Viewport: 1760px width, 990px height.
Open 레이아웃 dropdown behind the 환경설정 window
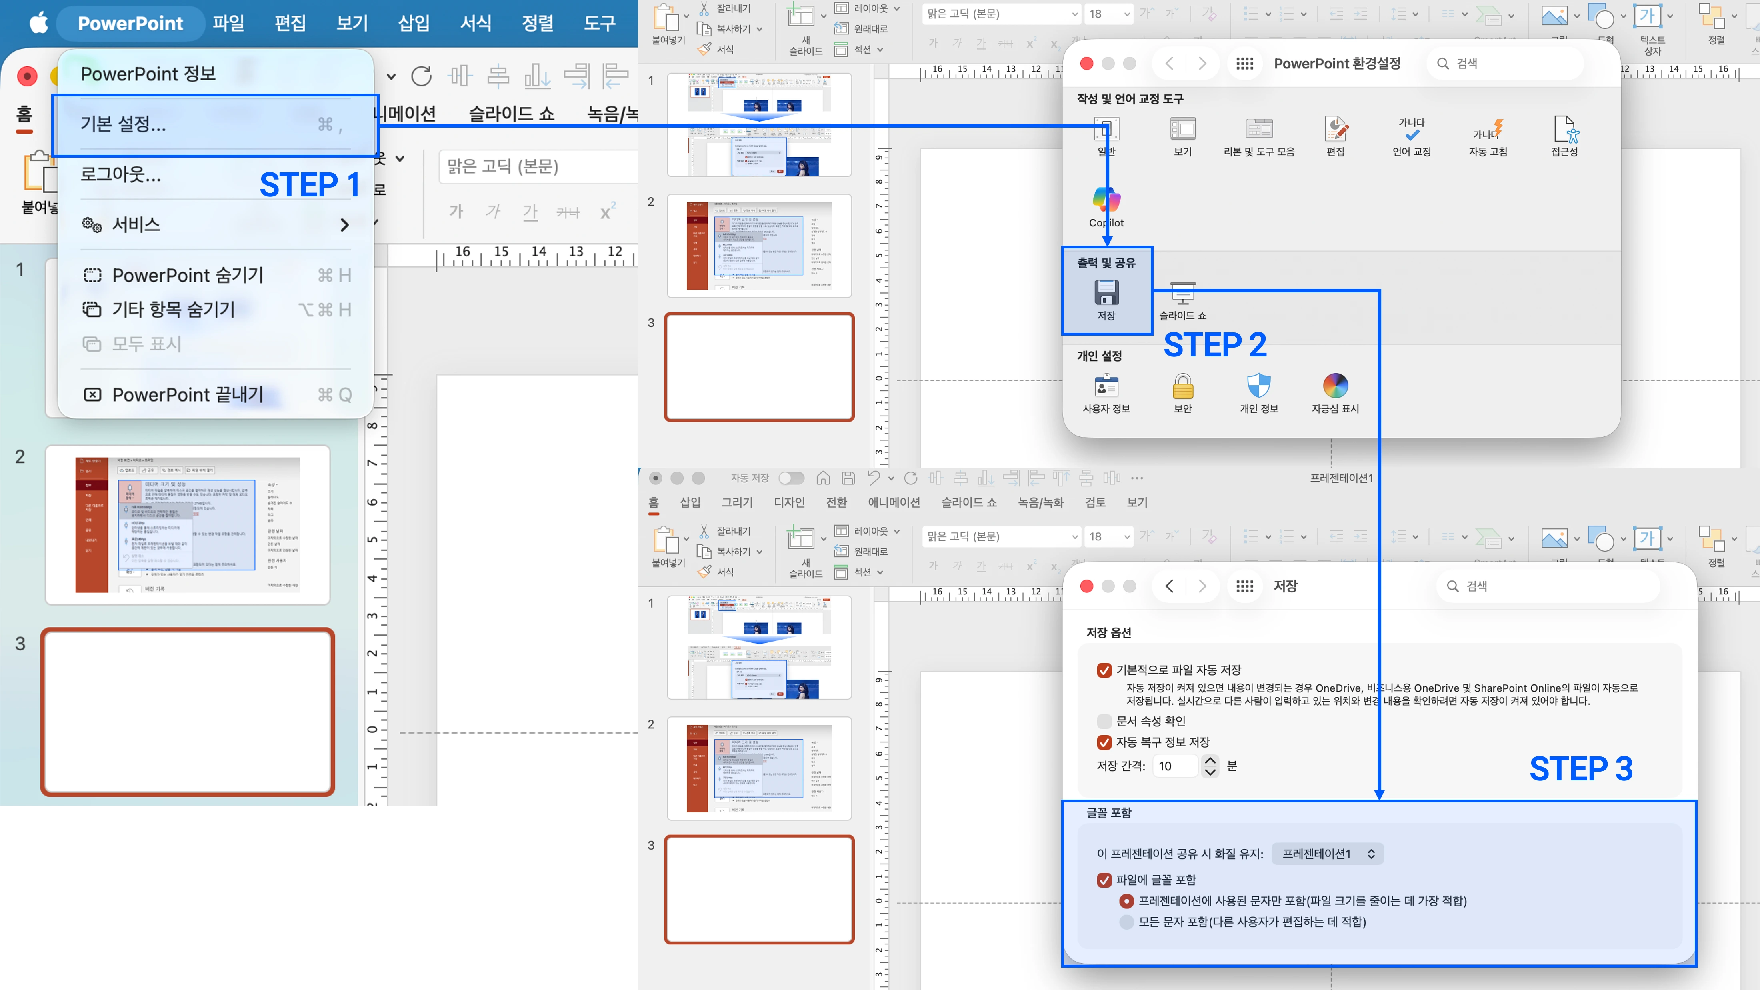point(896,9)
